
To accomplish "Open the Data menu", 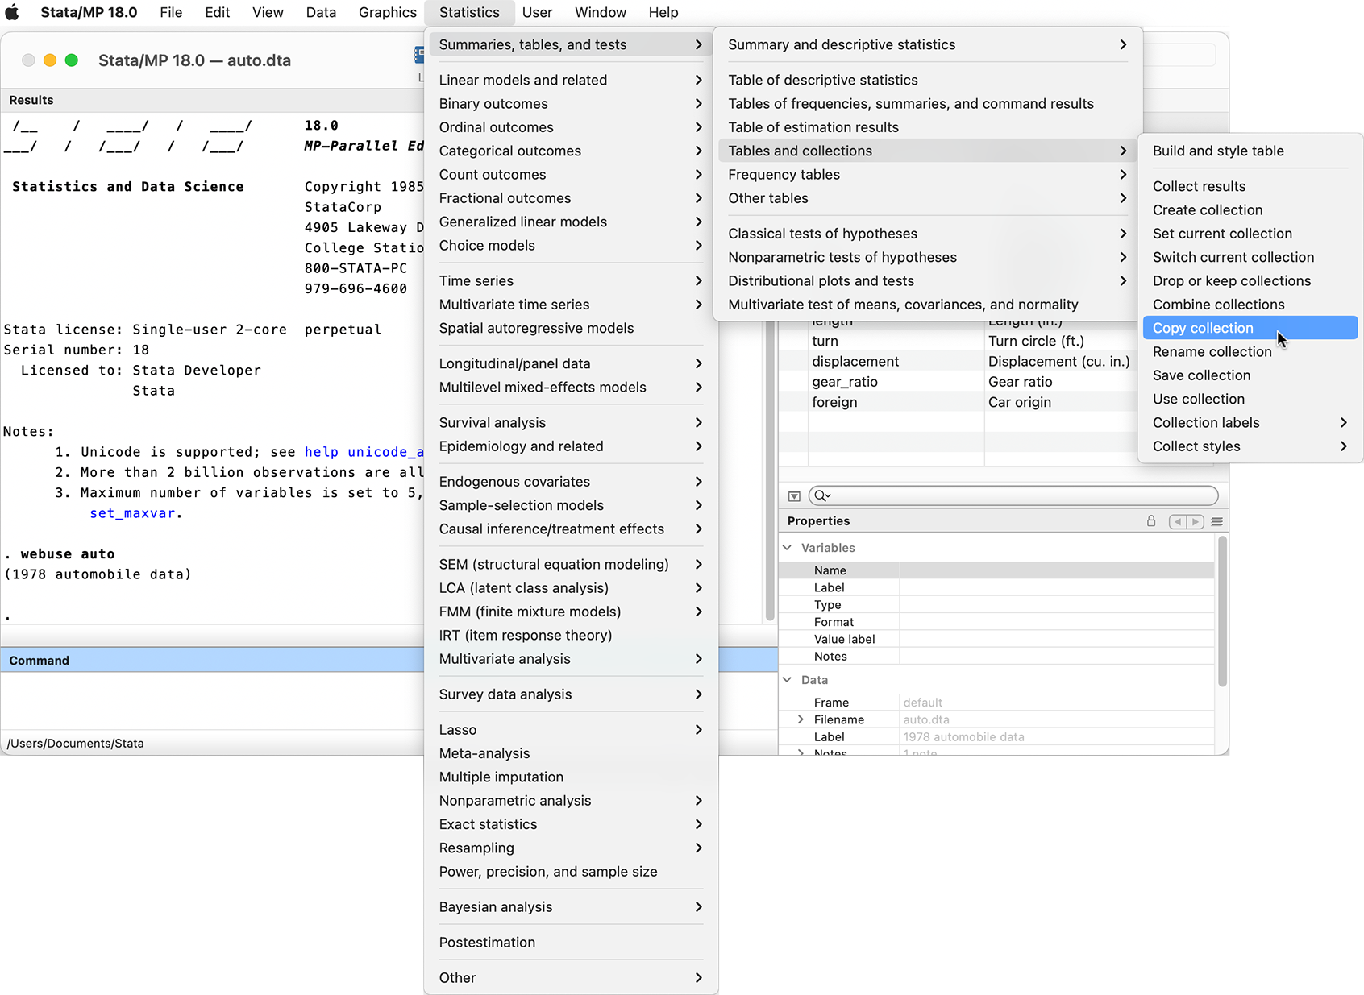I will pyautogui.click(x=321, y=12).
